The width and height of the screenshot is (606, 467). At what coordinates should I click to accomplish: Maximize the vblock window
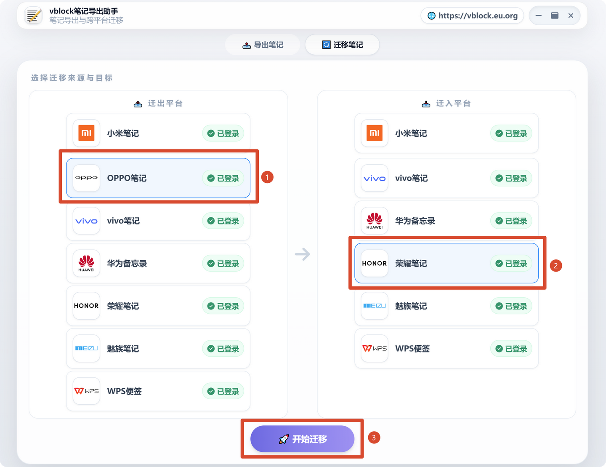(x=555, y=16)
